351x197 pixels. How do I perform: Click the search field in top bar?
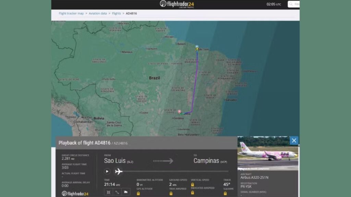[294, 4]
